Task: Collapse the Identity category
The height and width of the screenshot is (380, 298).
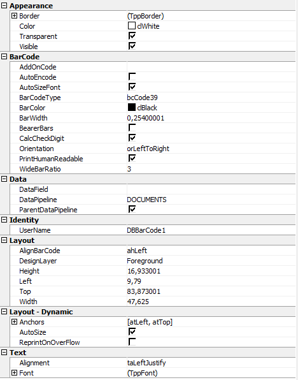Action: point(4,220)
